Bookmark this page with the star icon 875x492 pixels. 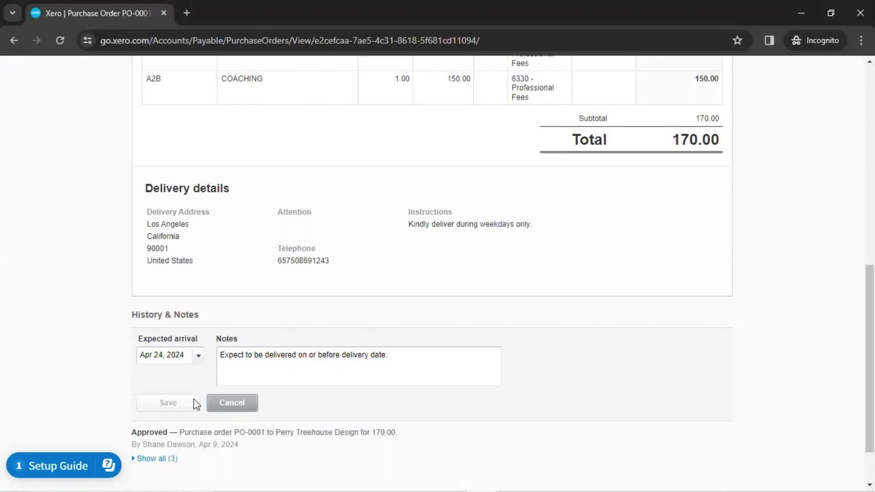point(737,40)
